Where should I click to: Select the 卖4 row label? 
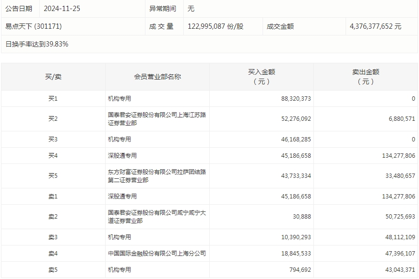[x=53, y=254]
